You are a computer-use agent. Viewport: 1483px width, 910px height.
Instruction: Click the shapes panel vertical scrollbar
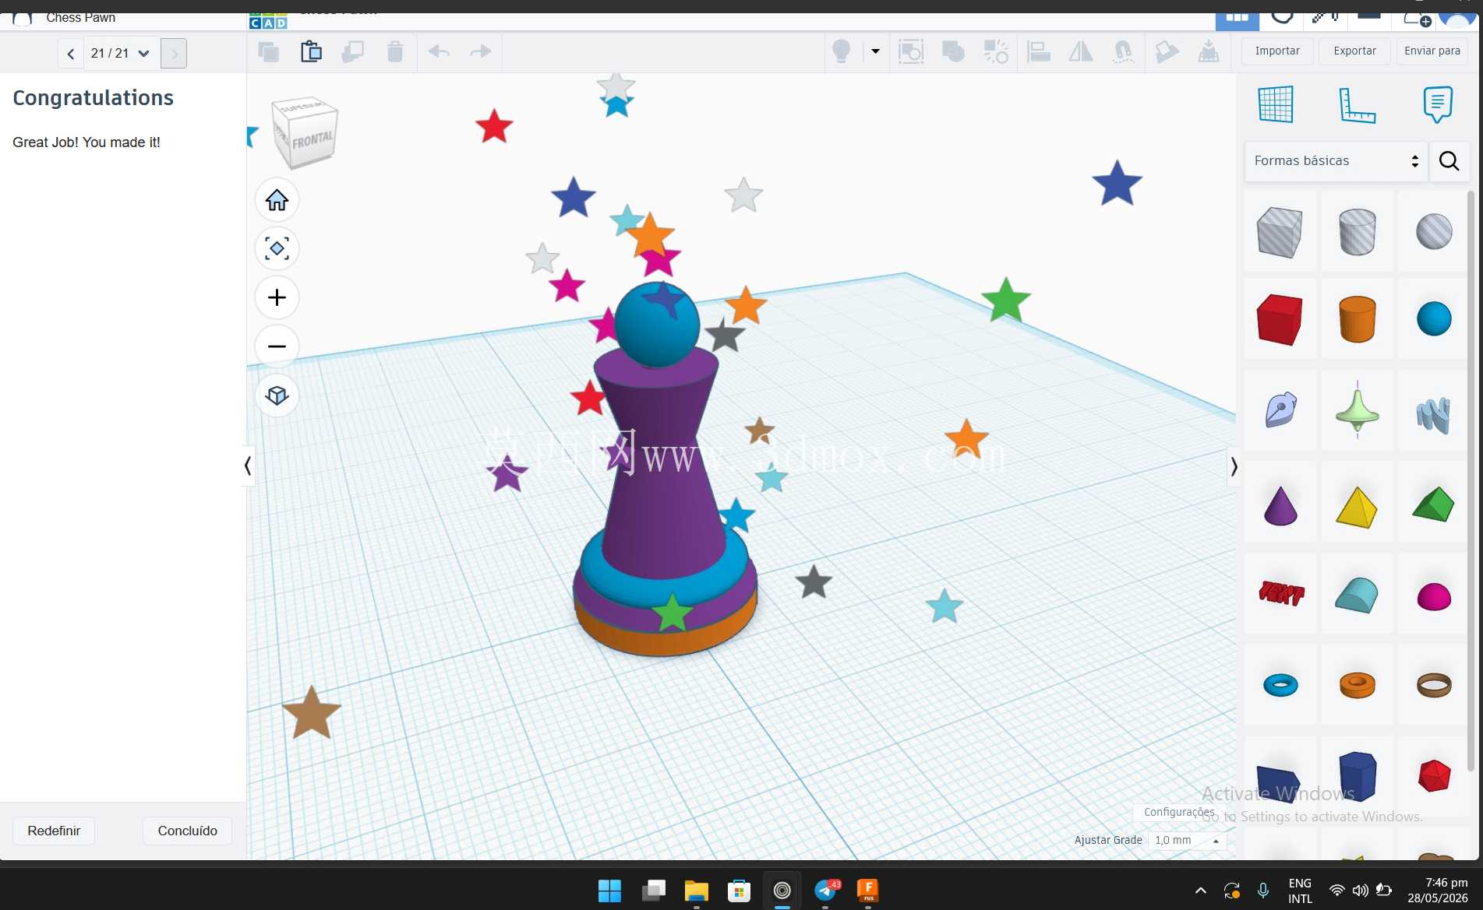1471,483
